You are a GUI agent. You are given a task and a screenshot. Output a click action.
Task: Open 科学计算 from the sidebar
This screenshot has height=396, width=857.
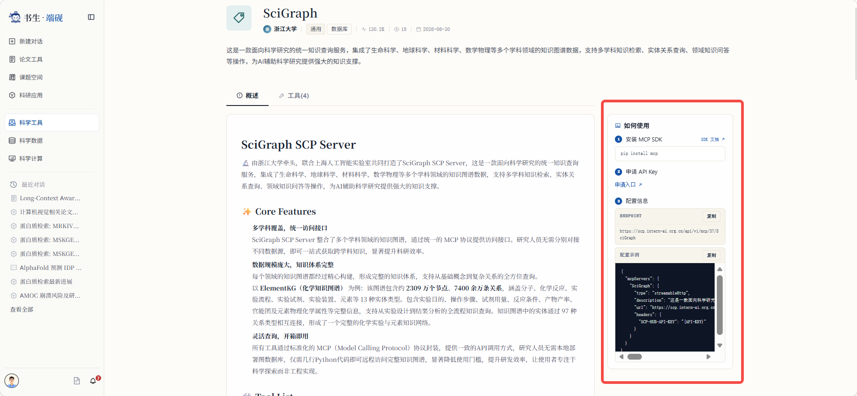[52, 158]
